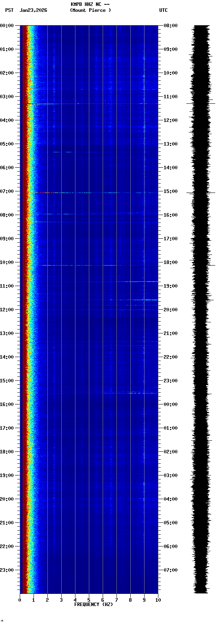Click the 'KMPB HHZ NC --' station title
Screen dimensions: 218x625
coord(90,4)
